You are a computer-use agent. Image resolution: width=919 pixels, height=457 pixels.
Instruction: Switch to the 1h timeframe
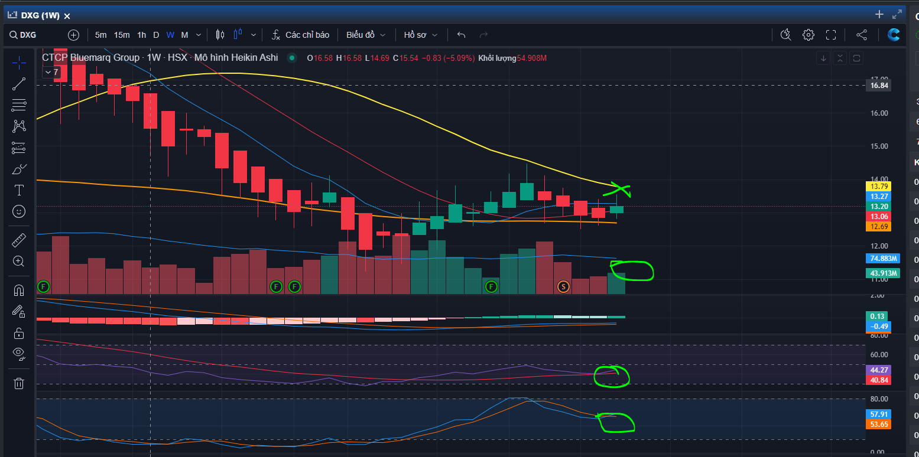pos(142,35)
